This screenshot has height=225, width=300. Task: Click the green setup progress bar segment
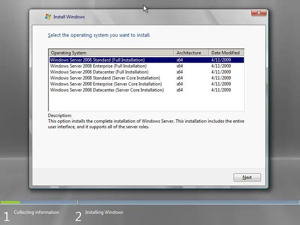(x=10, y=202)
